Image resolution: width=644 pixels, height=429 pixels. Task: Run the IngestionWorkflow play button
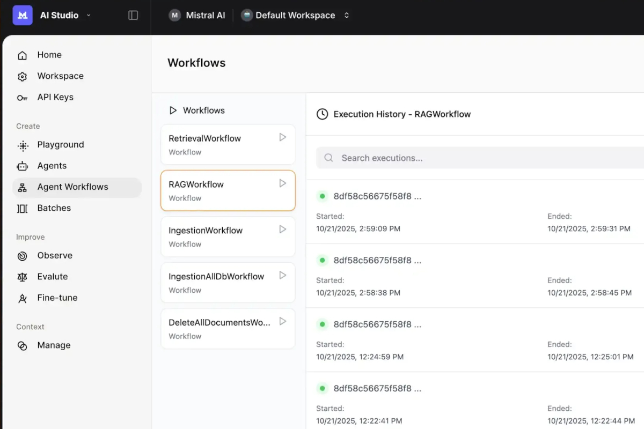282,230
